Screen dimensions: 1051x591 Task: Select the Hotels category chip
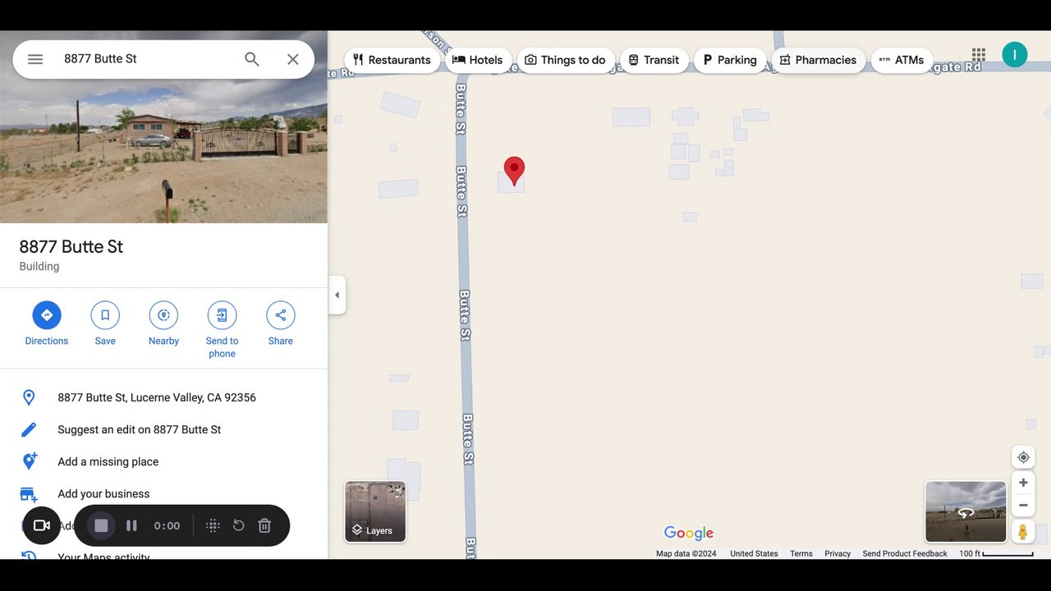pyautogui.click(x=478, y=60)
